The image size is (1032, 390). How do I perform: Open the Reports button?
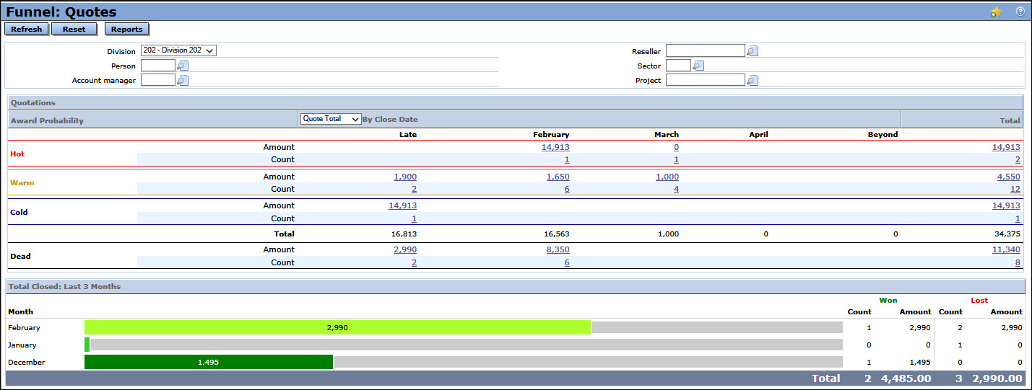coord(126,29)
